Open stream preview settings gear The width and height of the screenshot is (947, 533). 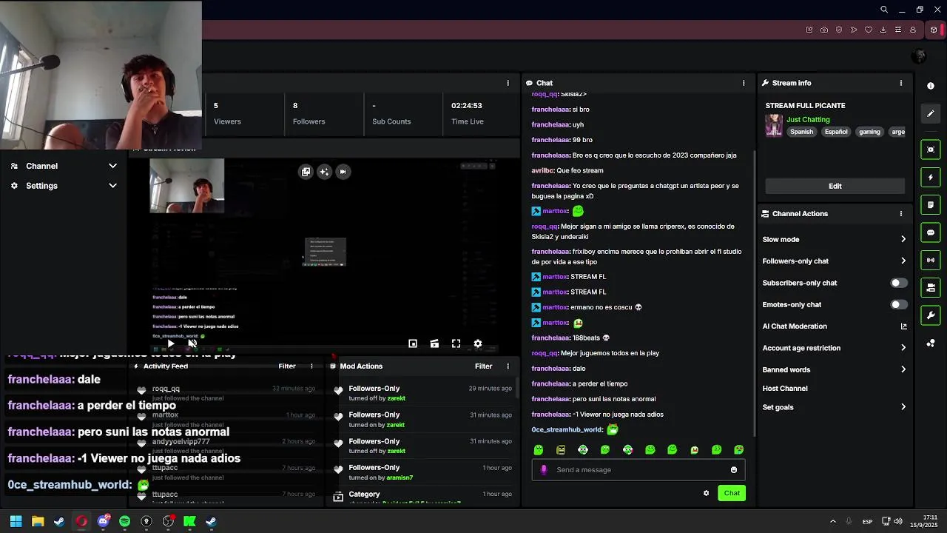pos(478,343)
